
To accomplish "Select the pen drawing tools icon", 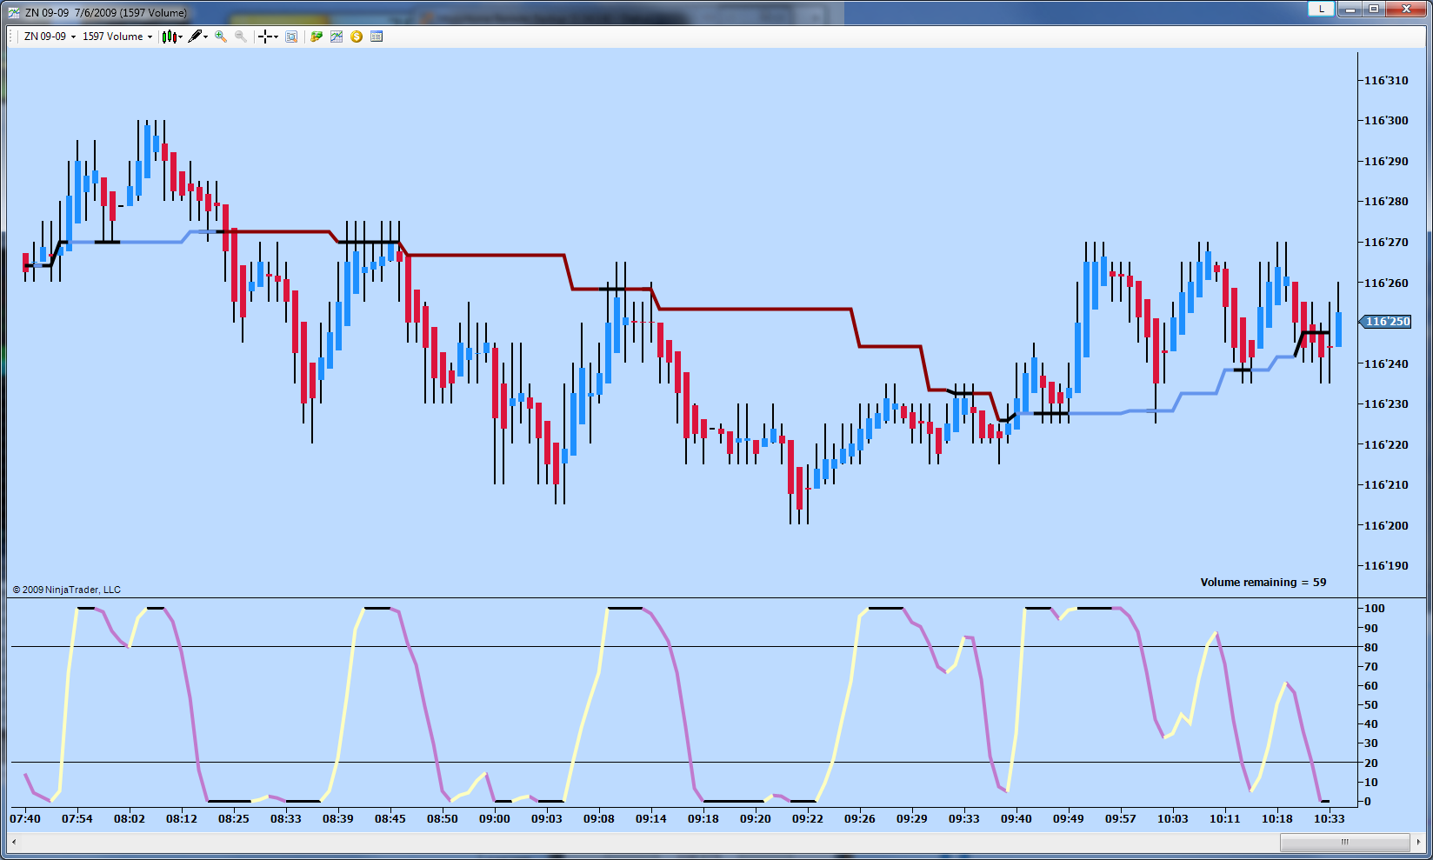I will click(195, 37).
